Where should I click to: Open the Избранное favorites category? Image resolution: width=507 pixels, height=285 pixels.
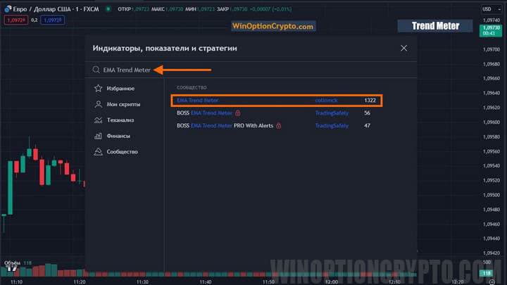[x=120, y=89]
